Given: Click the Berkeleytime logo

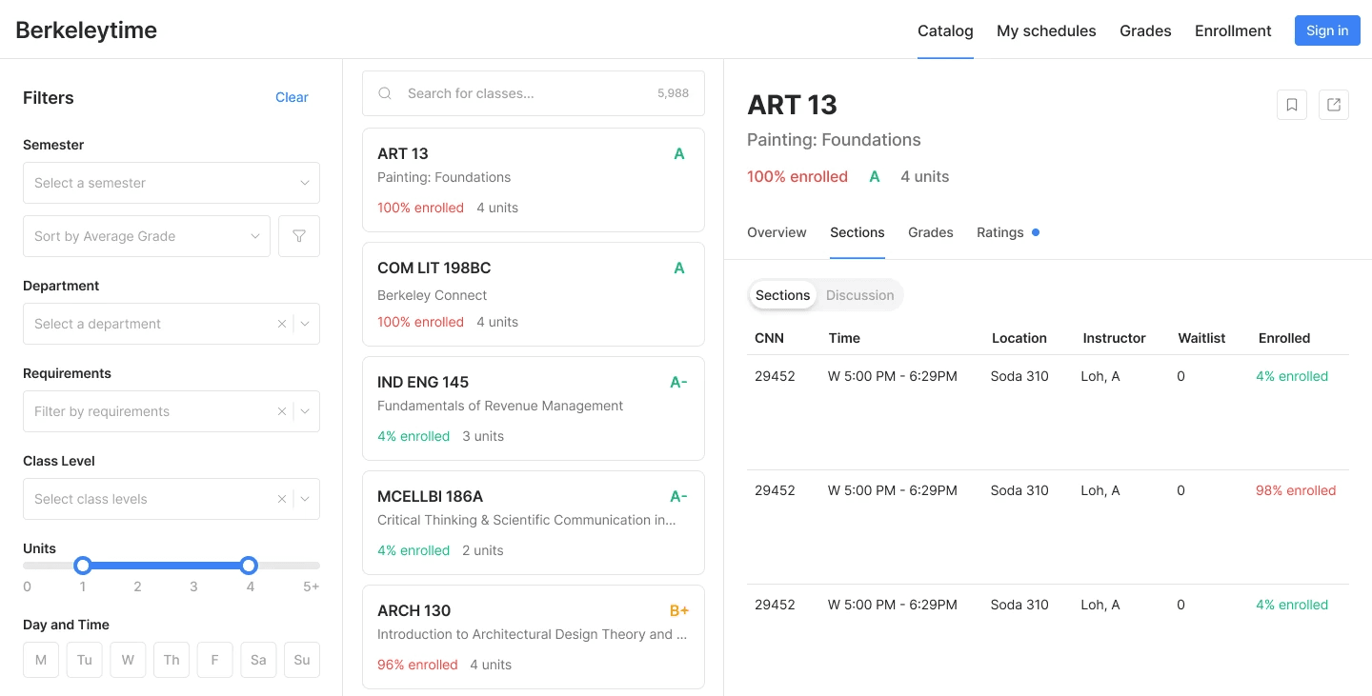Looking at the screenshot, I should [x=87, y=30].
